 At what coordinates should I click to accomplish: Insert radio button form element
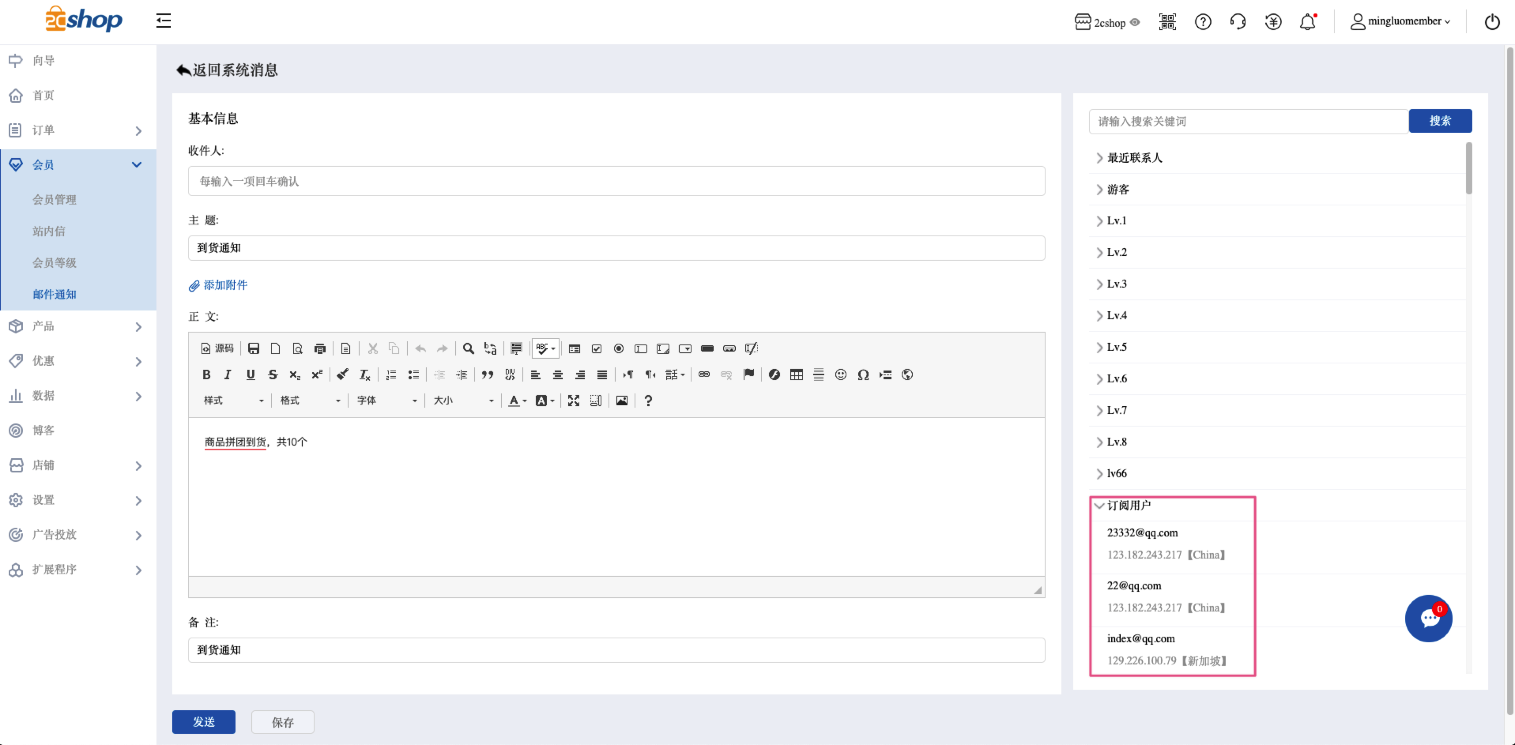point(619,349)
